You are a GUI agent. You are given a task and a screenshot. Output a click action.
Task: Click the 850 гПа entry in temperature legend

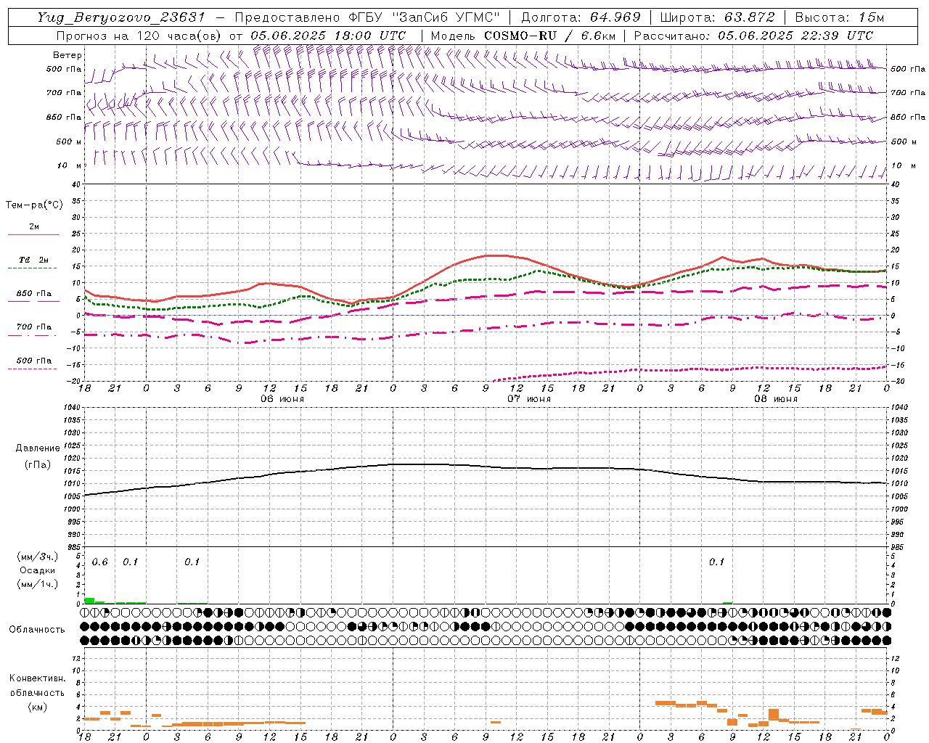coord(33,294)
